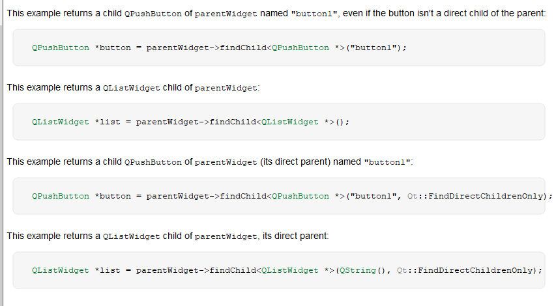Follow the Qt namespace link after QString(),

402,271
